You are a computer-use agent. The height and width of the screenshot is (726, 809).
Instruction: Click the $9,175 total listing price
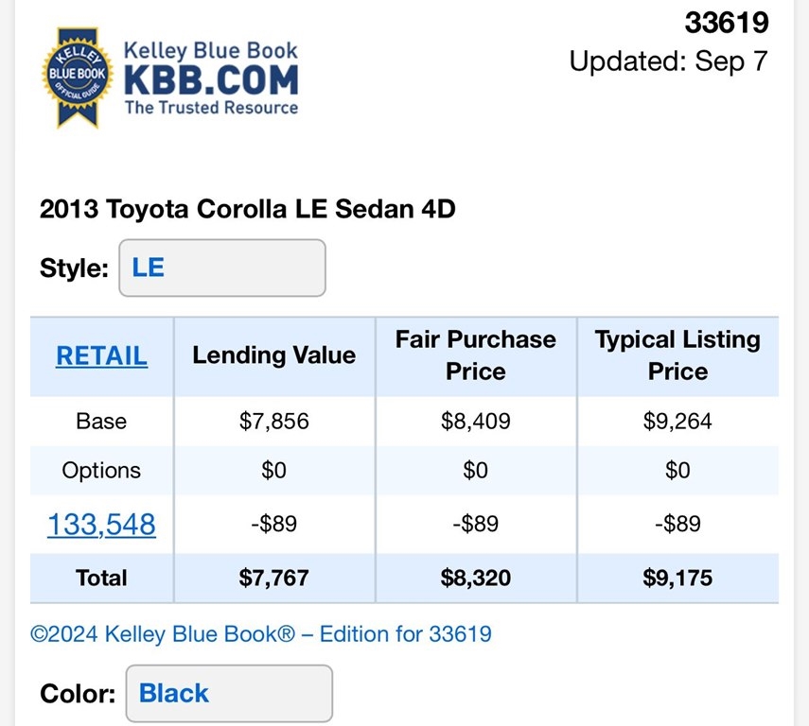pos(677,578)
